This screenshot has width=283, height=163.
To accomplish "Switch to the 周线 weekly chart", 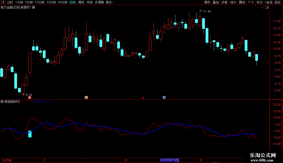I will coord(81,2).
